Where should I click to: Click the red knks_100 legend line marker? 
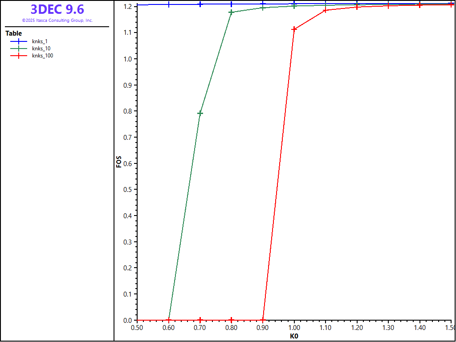pyautogui.click(x=19, y=56)
